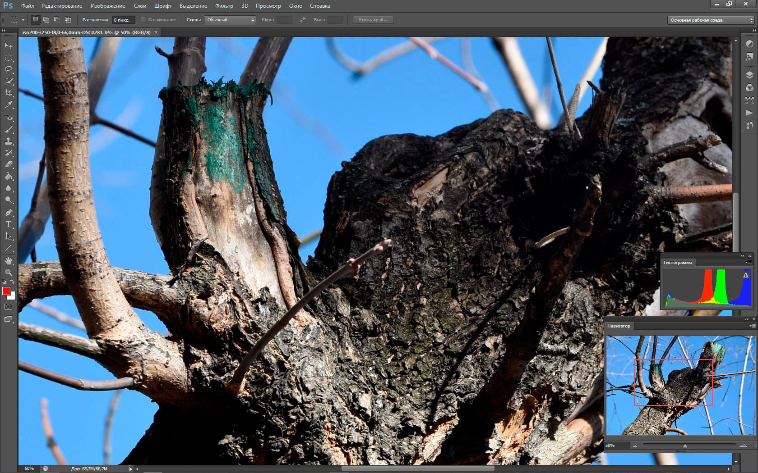Click the Выс. height input field
The width and height of the screenshot is (758, 473).
coord(335,20)
